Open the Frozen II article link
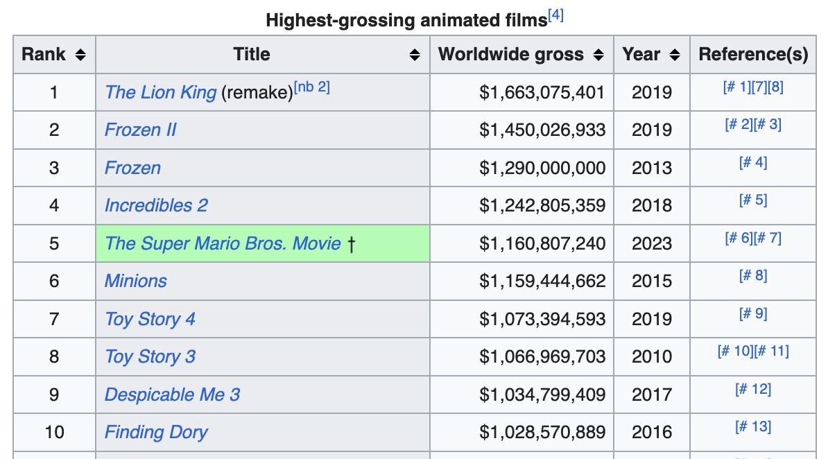The width and height of the screenshot is (828, 459). (x=140, y=130)
